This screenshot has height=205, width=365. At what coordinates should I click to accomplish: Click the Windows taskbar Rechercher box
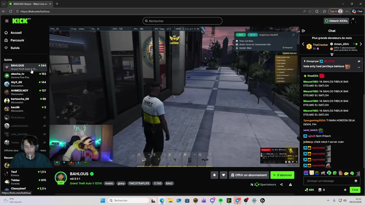[129, 200]
